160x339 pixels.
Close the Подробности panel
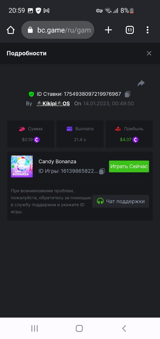point(149,53)
